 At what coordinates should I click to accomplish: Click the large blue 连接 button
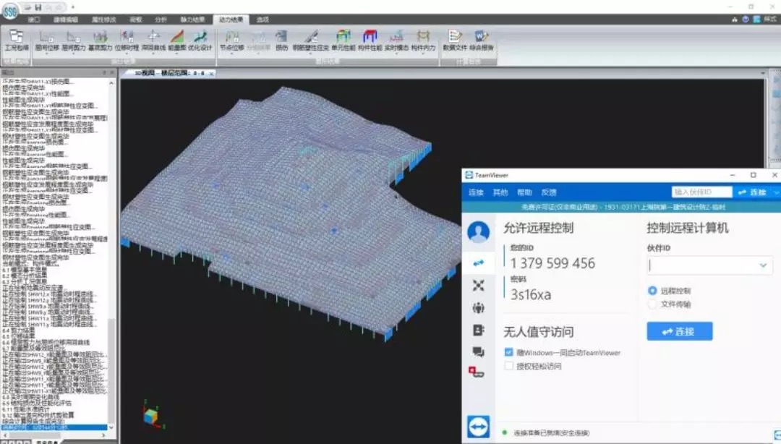[x=679, y=331]
